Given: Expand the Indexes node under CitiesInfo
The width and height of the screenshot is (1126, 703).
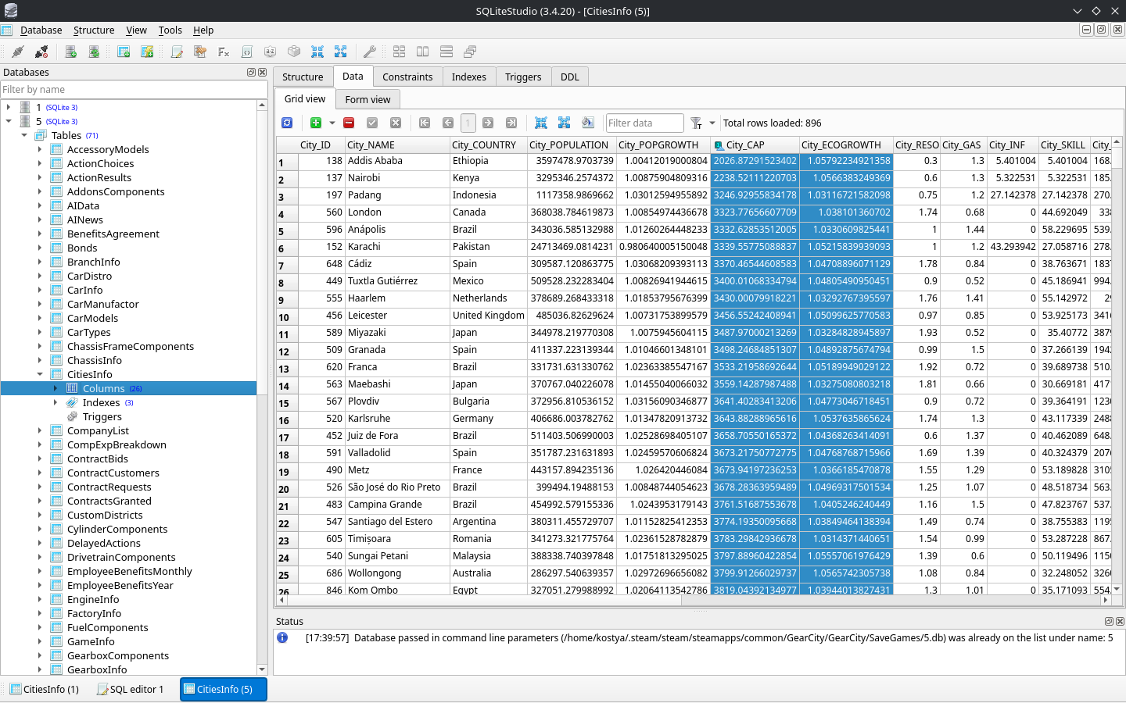Looking at the screenshot, I should pos(56,402).
